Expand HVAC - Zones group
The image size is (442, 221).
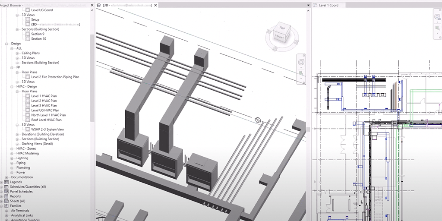pyautogui.click(x=12, y=149)
